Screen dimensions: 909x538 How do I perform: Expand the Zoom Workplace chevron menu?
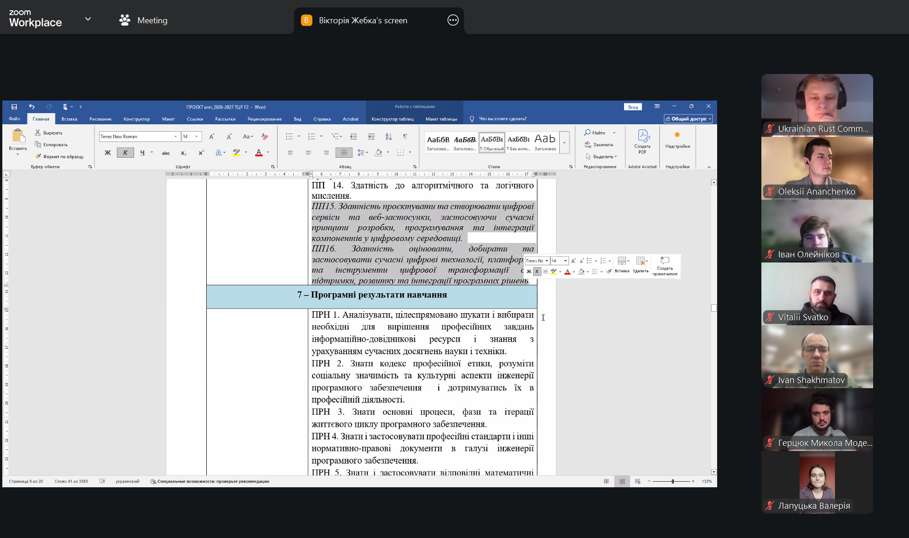point(88,20)
